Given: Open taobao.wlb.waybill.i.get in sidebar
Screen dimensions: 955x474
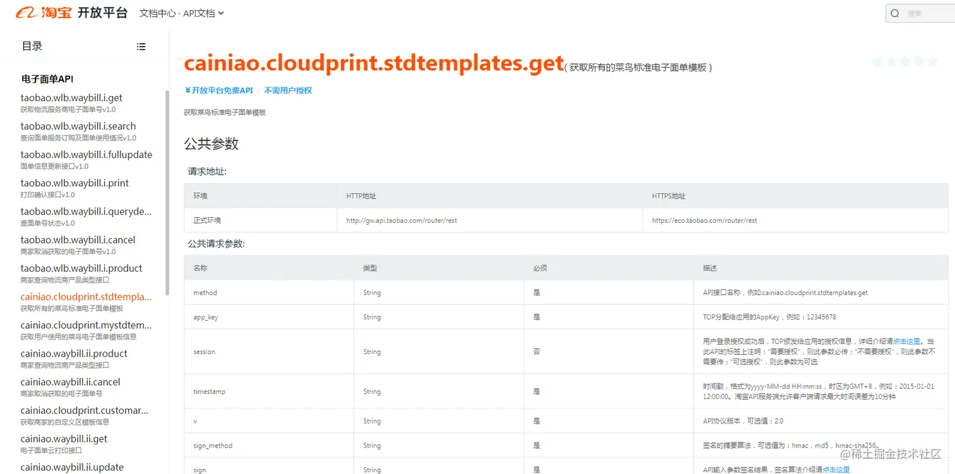Looking at the screenshot, I should coord(71,98).
